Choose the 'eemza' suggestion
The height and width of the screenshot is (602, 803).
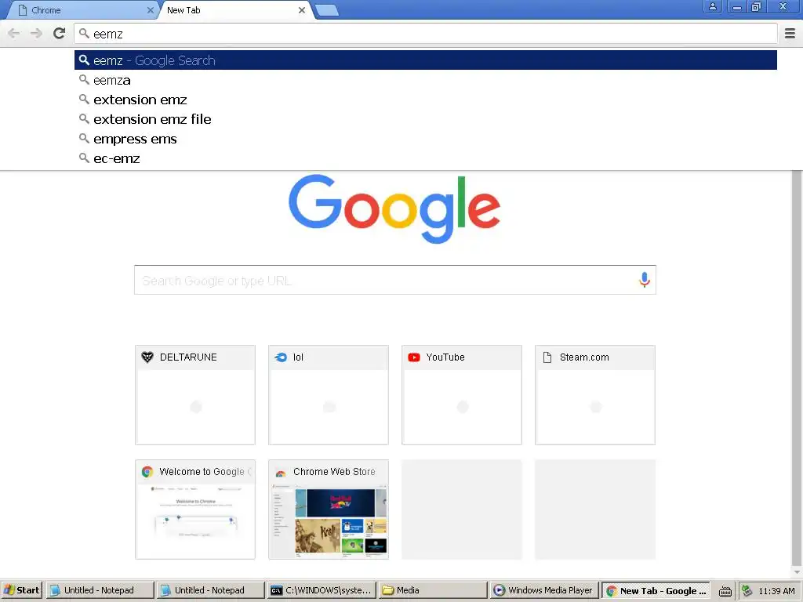click(426, 81)
